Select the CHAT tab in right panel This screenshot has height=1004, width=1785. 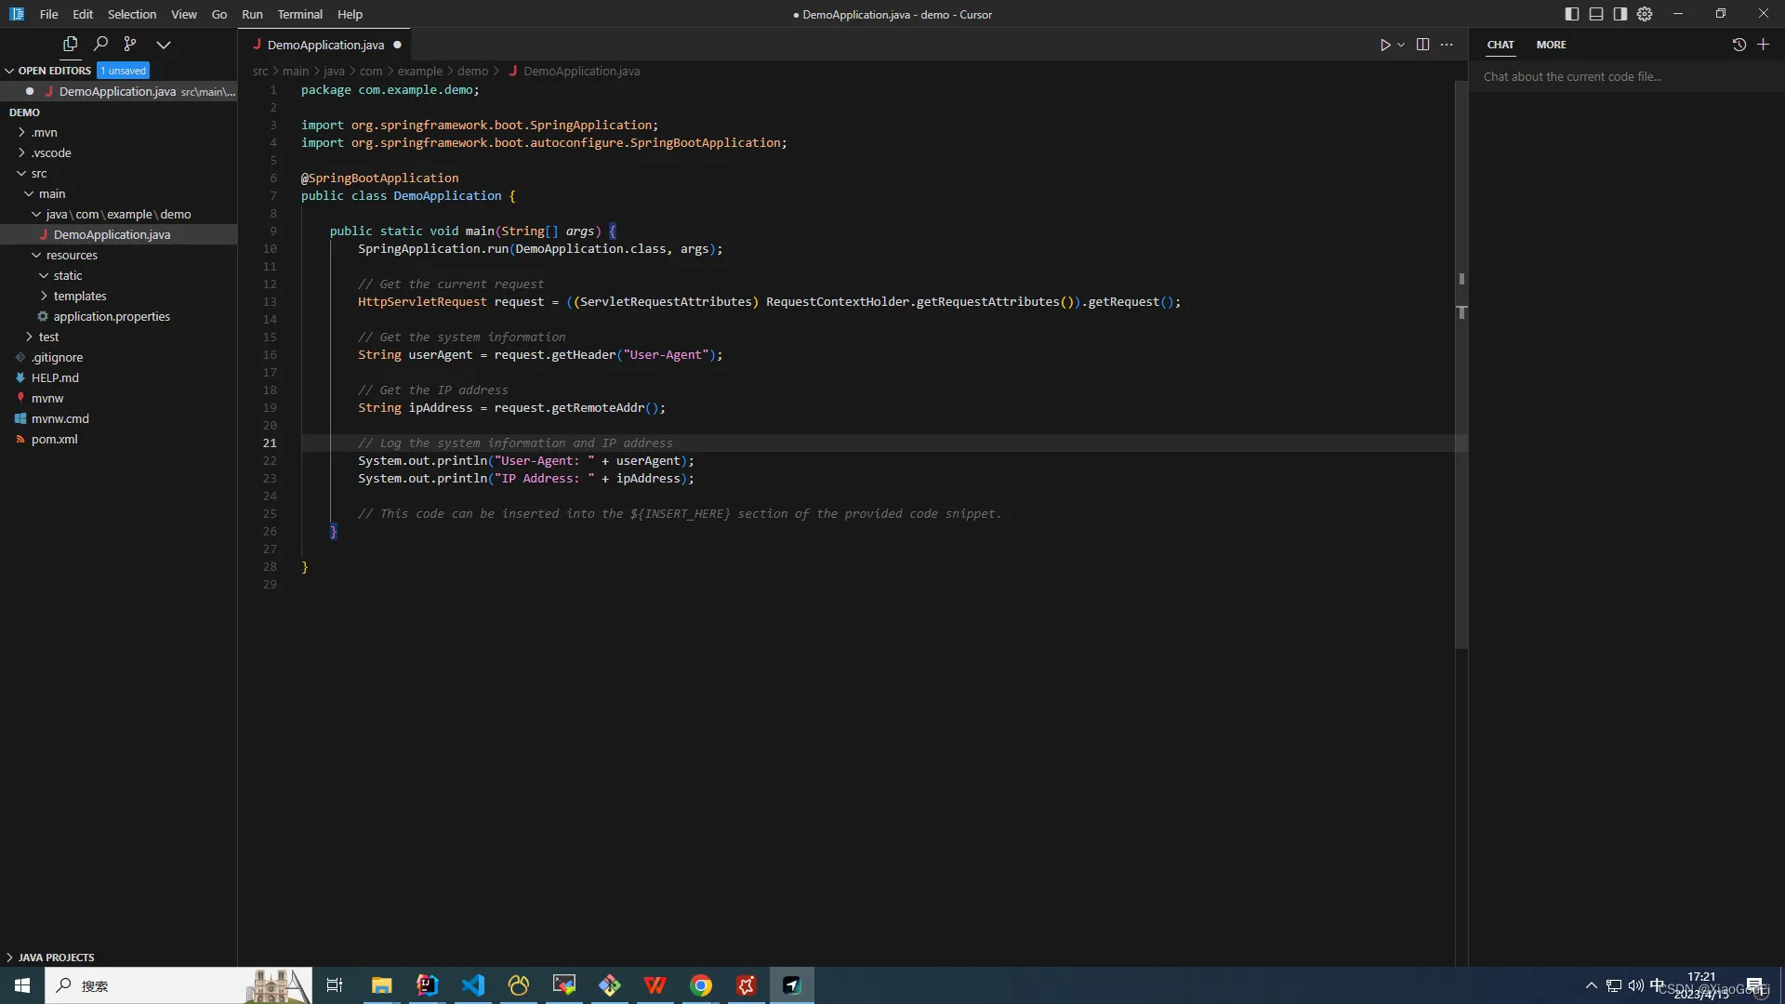(x=1501, y=43)
